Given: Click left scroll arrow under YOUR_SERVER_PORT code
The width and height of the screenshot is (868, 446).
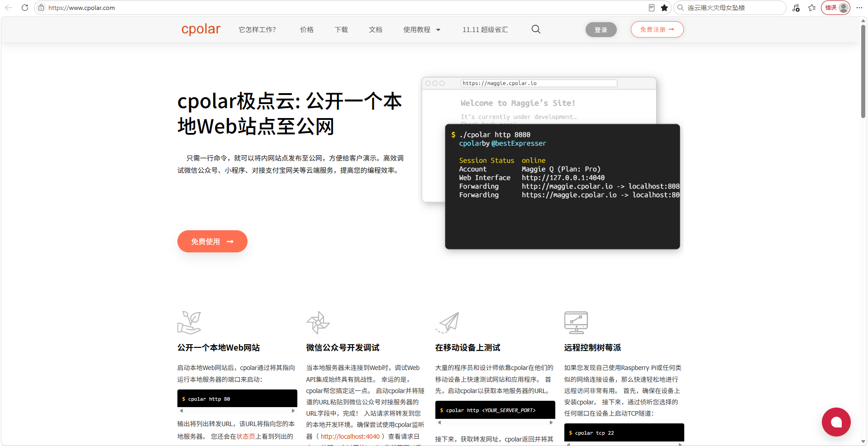Looking at the screenshot, I should pyautogui.click(x=439, y=422).
